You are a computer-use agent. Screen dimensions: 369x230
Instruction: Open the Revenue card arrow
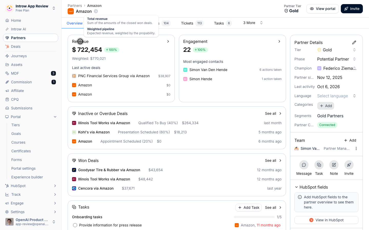(168, 41)
